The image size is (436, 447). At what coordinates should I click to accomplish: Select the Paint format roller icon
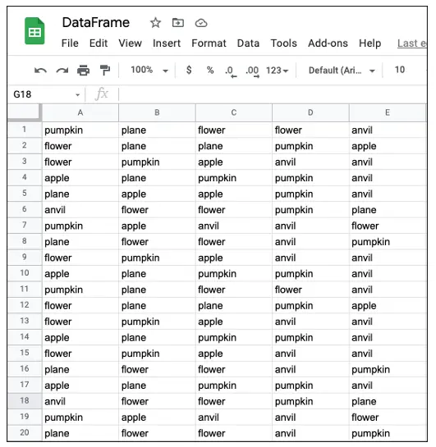[105, 71]
